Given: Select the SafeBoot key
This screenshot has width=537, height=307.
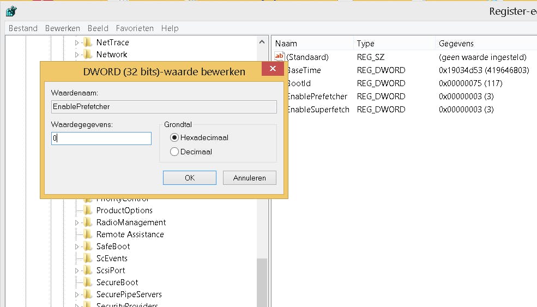Looking at the screenshot, I should [113, 246].
